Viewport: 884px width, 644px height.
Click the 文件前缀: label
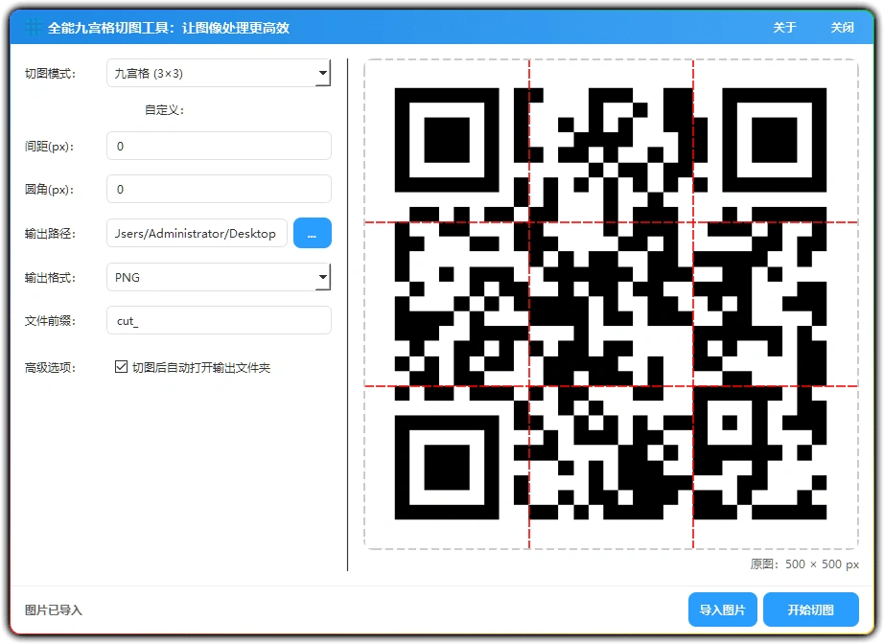(x=50, y=321)
